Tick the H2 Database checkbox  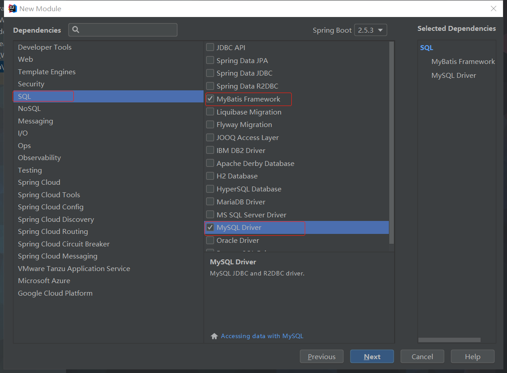click(210, 176)
